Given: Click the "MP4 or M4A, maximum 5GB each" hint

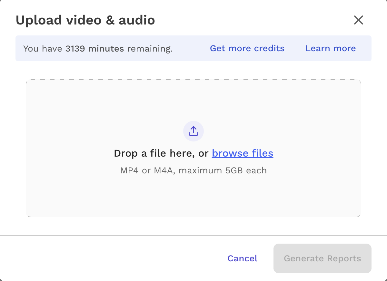Looking at the screenshot, I should tap(193, 170).
